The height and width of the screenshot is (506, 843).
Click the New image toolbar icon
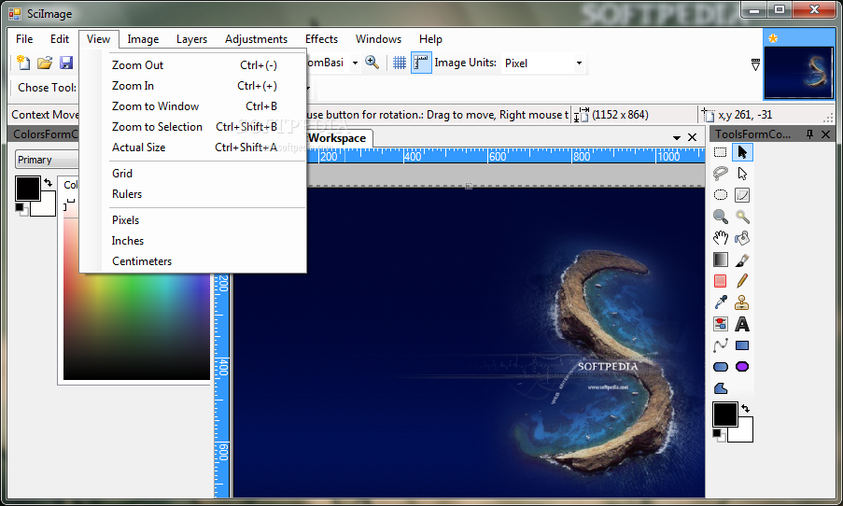(23, 63)
